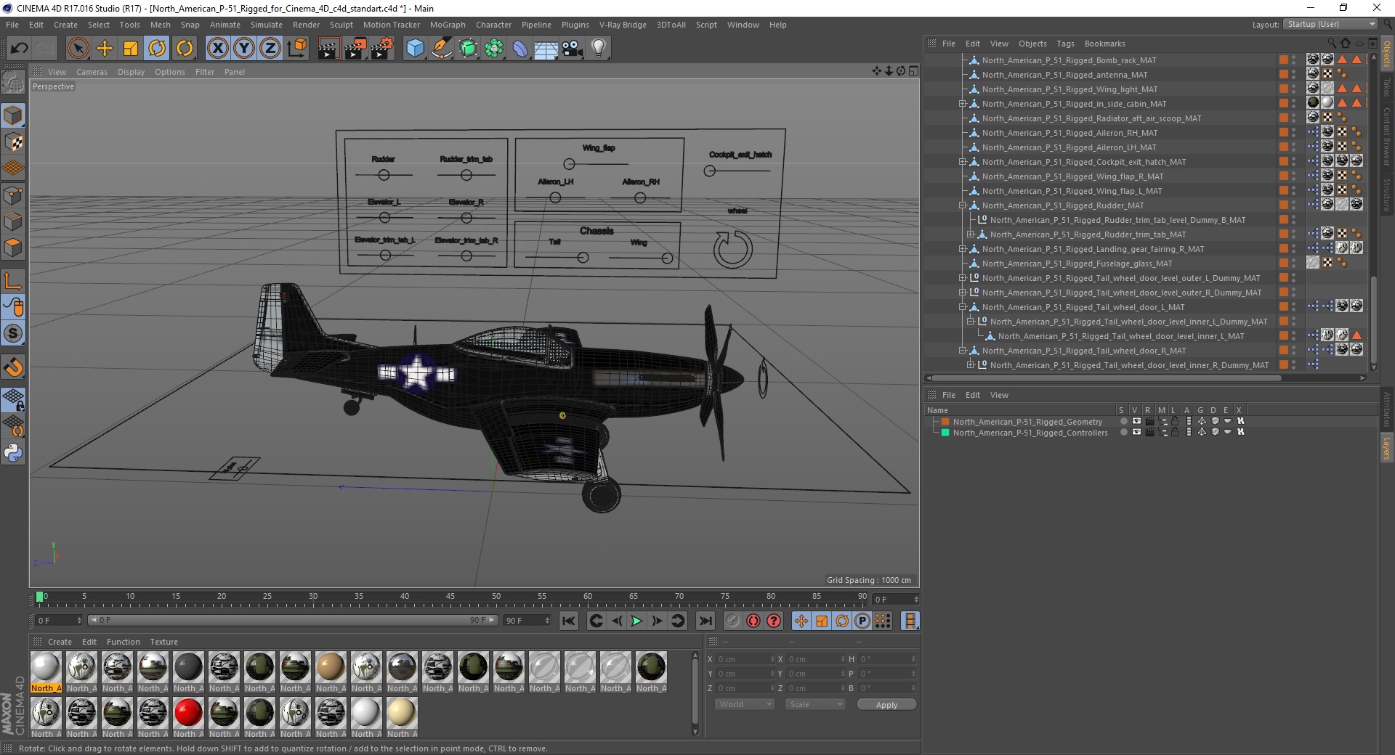Select Fuselage_glass_MAT object row
Viewport: 1395px width, 755px height.
1077,264
